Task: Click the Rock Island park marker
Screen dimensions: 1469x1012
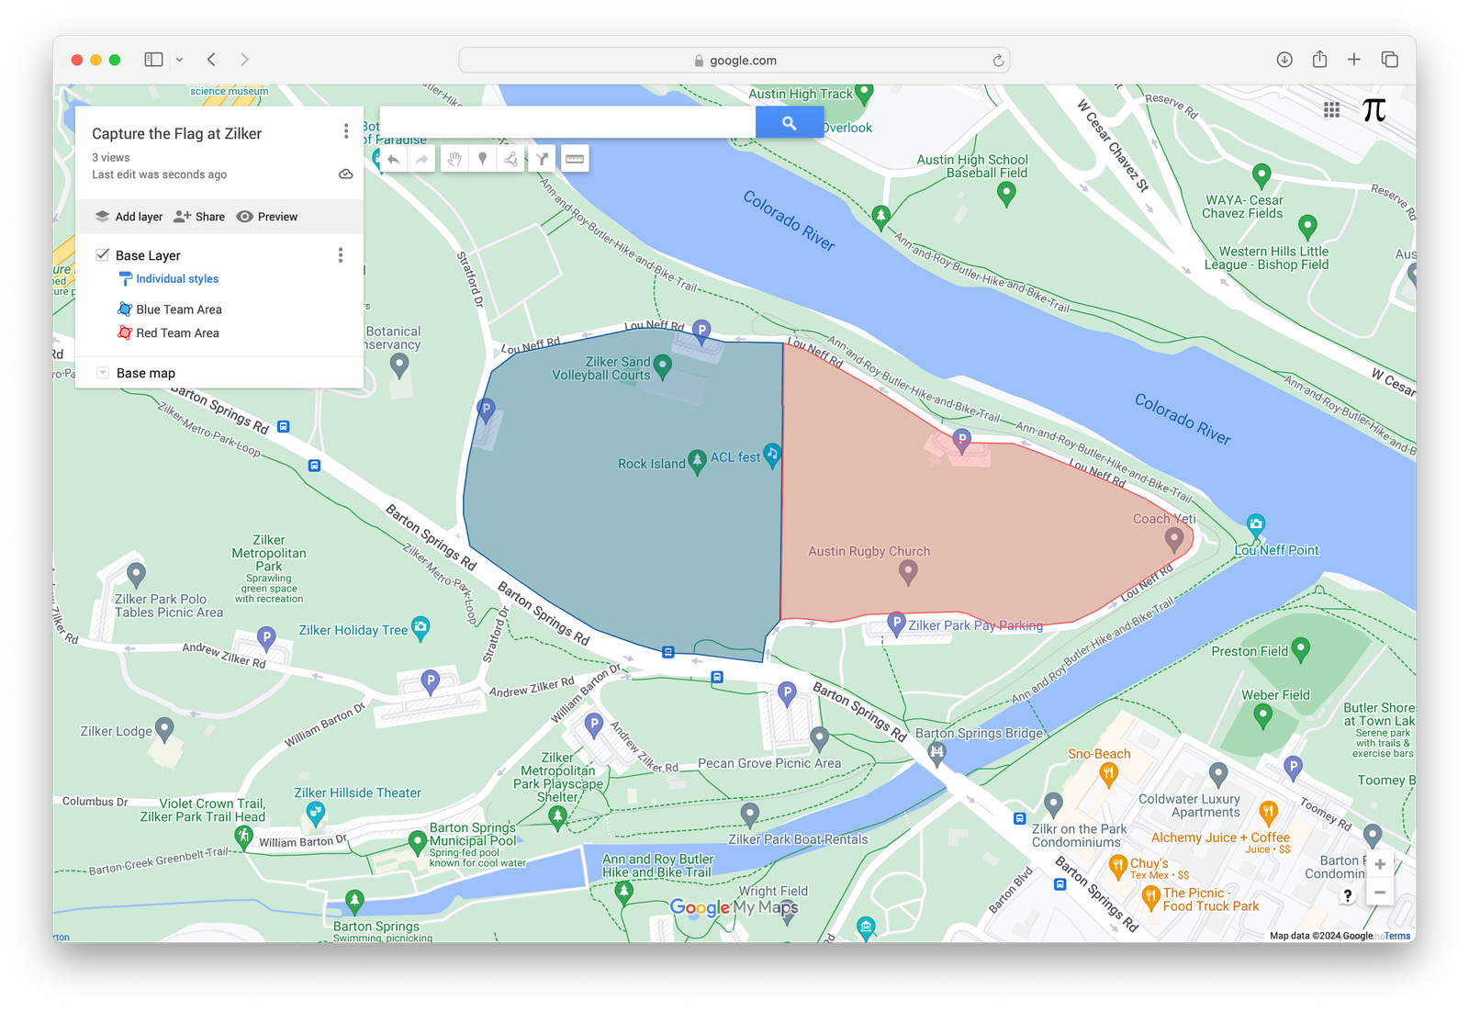Action: click(x=697, y=461)
